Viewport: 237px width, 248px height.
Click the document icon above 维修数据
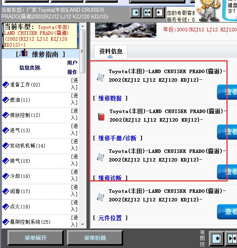[101, 77]
